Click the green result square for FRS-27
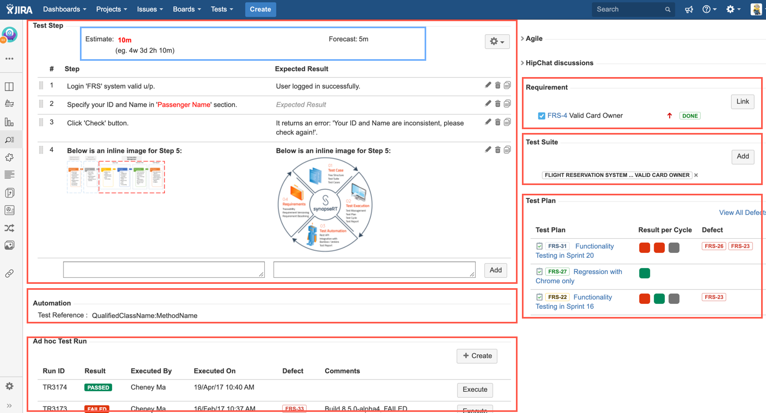This screenshot has width=766, height=413. (x=645, y=273)
